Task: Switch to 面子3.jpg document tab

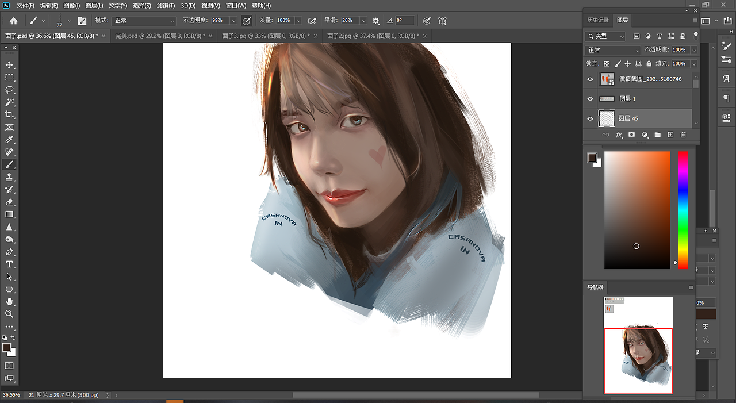Action: pos(264,36)
